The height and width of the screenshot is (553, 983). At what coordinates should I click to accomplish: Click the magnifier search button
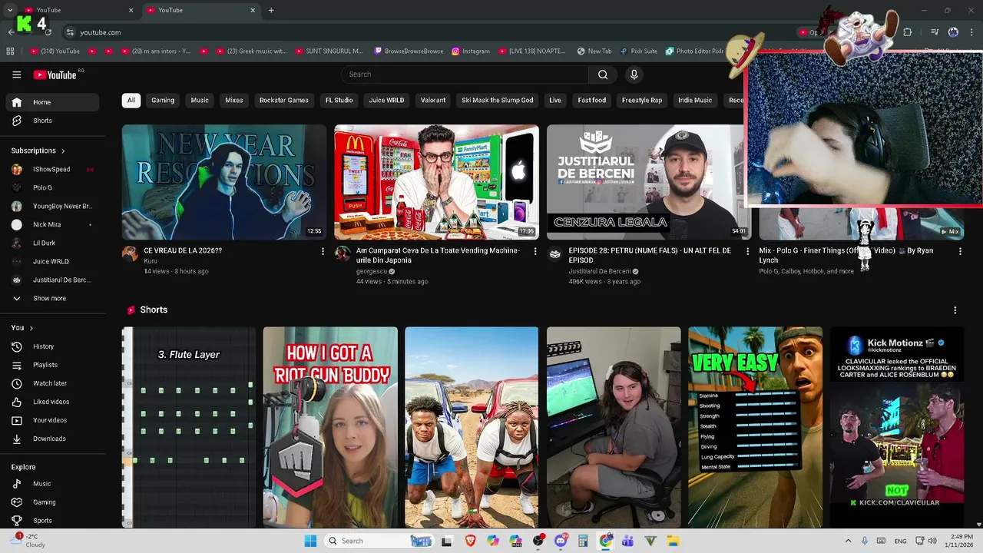point(603,75)
